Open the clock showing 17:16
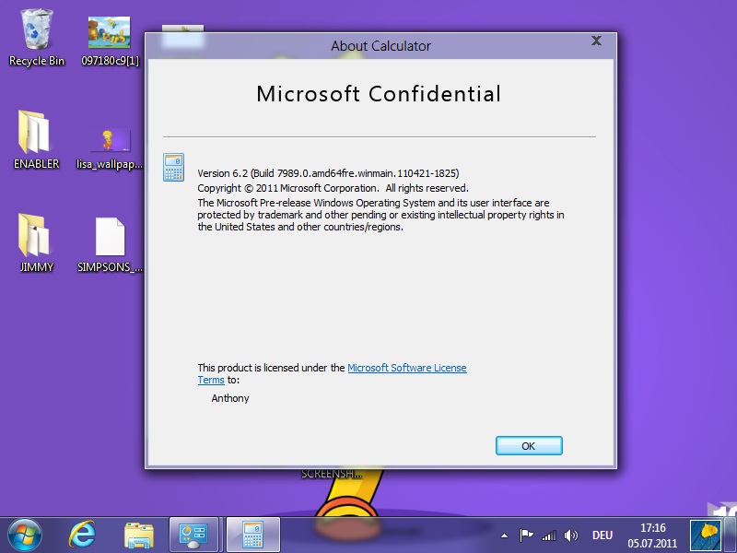This screenshot has height=553, width=737. pos(652,535)
